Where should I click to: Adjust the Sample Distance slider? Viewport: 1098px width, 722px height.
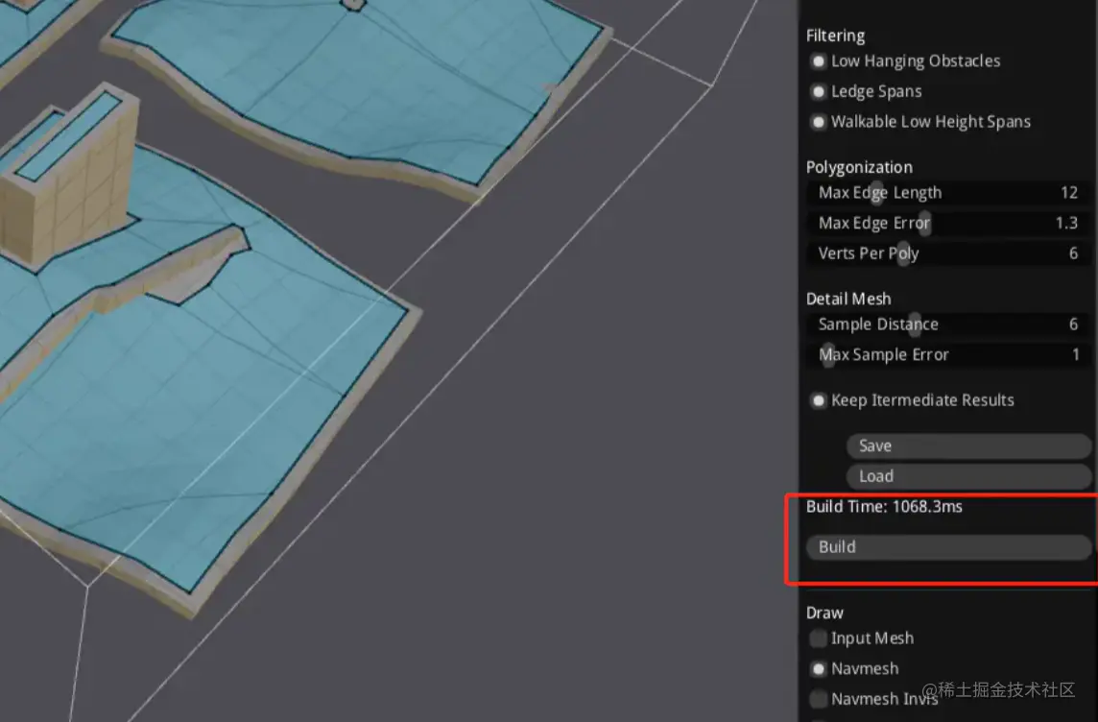click(949, 325)
